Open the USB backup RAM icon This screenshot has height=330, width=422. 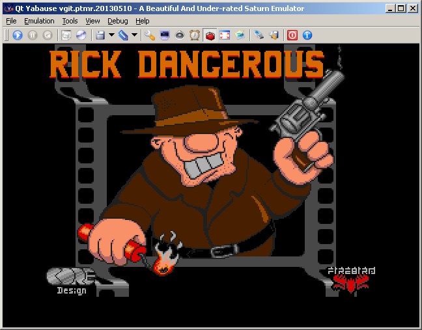(259, 35)
